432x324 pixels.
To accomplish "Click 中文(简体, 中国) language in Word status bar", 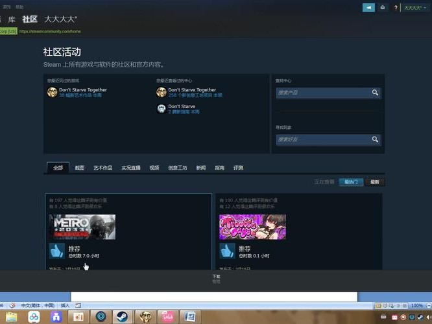I will coord(38,306).
